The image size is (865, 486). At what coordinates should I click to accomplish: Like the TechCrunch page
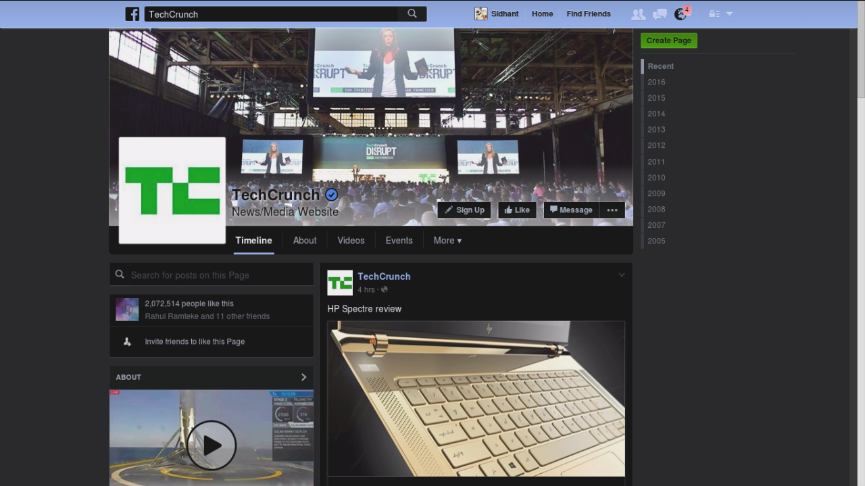point(517,210)
